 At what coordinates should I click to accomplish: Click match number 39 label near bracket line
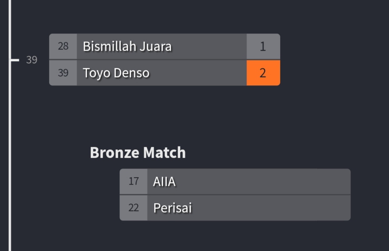[32, 60]
